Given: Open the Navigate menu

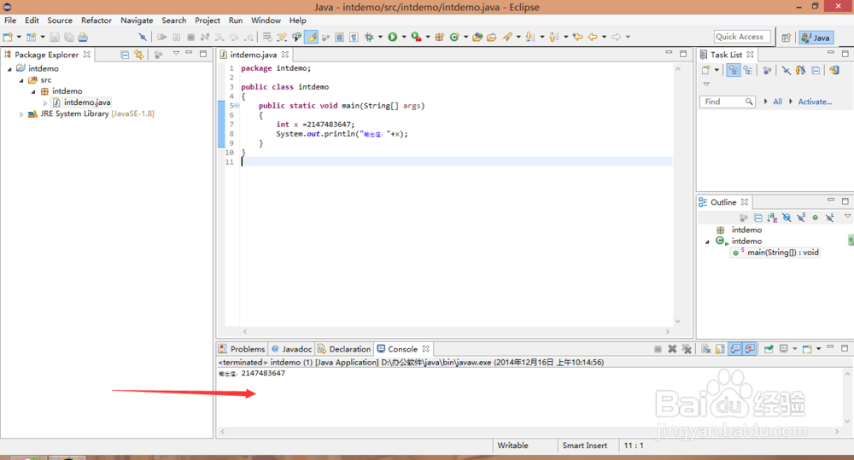Looking at the screenshot, I should click(x=137, y=20).
